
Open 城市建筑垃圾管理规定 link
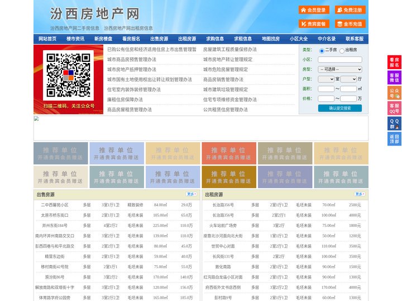coord(226,90)
